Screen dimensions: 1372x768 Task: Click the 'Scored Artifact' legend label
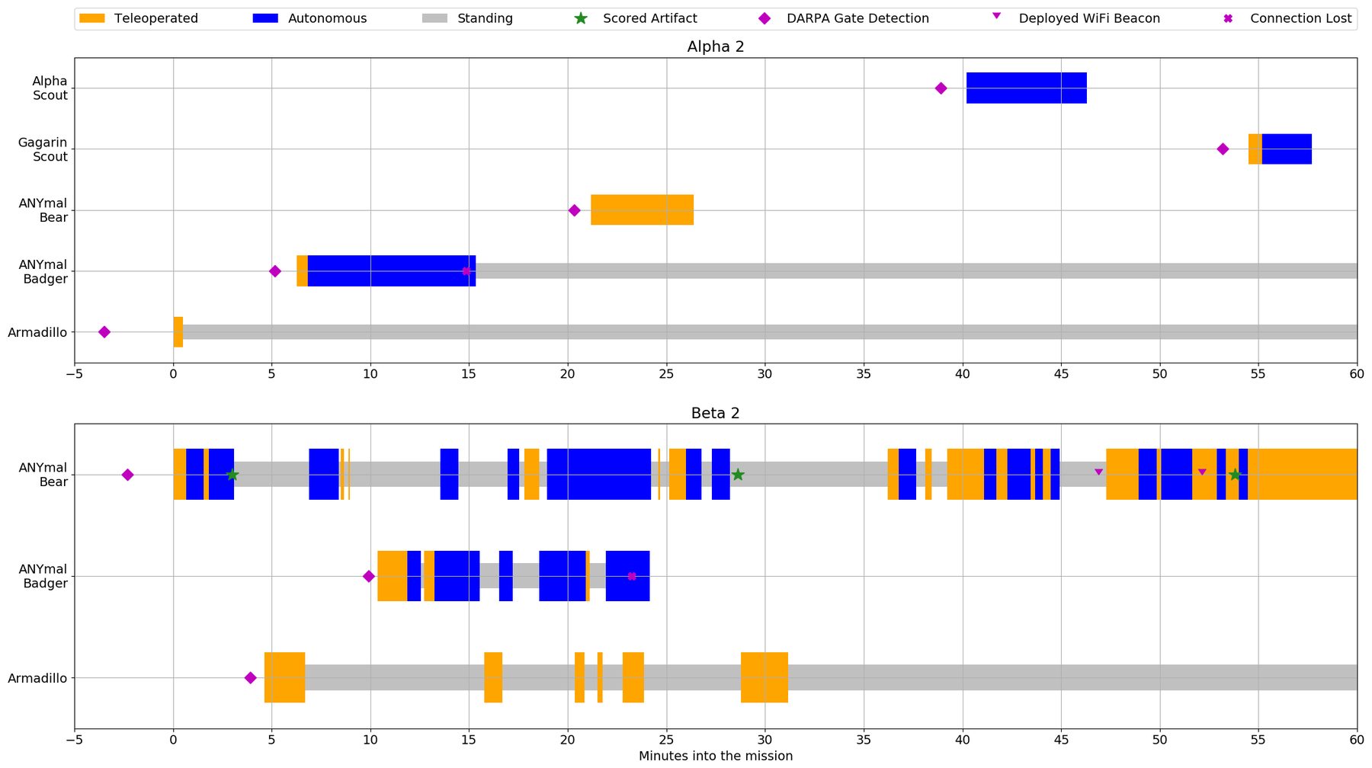[x=650, y=18]
